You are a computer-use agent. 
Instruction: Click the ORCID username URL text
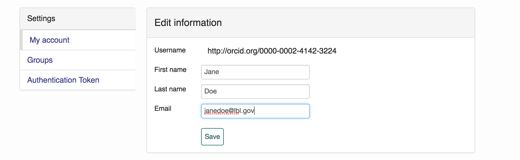272,51
